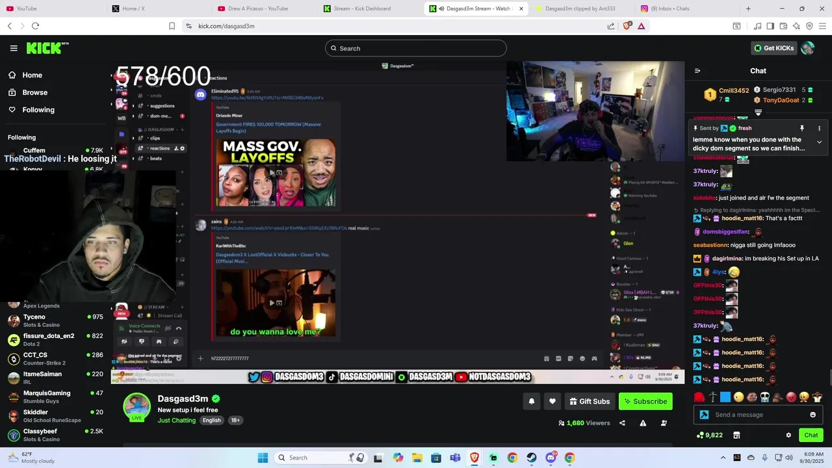Screen dimensions: 832x468
Task: Click the skull emote in quick emotes
Action: click(764, 397)
